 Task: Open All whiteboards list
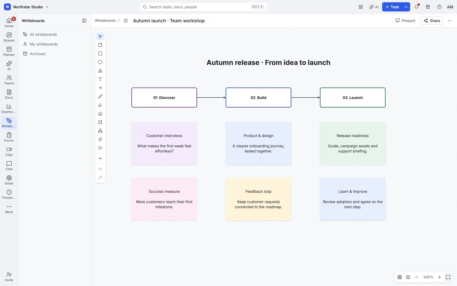(x=54, y=35)
